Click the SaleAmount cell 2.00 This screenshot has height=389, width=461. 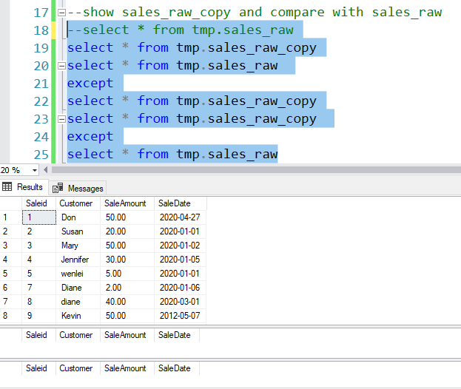[127, 288]
